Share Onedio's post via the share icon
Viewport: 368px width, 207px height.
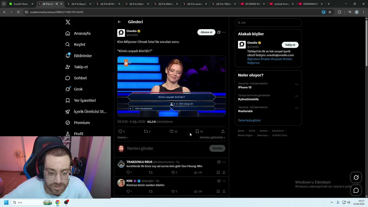pyautogui.click(x=223, y=131)
